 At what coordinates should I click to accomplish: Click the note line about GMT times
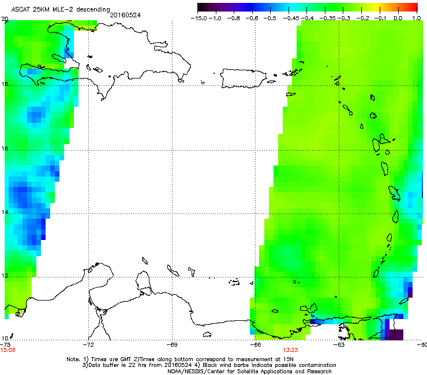[x=180, y=359]
